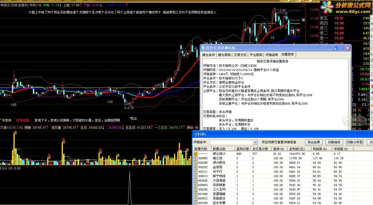Open the 评测条件 dropdown arrow
Image resolution: width=373 pixels, height=205 pixels.
(x=255, y=142)
